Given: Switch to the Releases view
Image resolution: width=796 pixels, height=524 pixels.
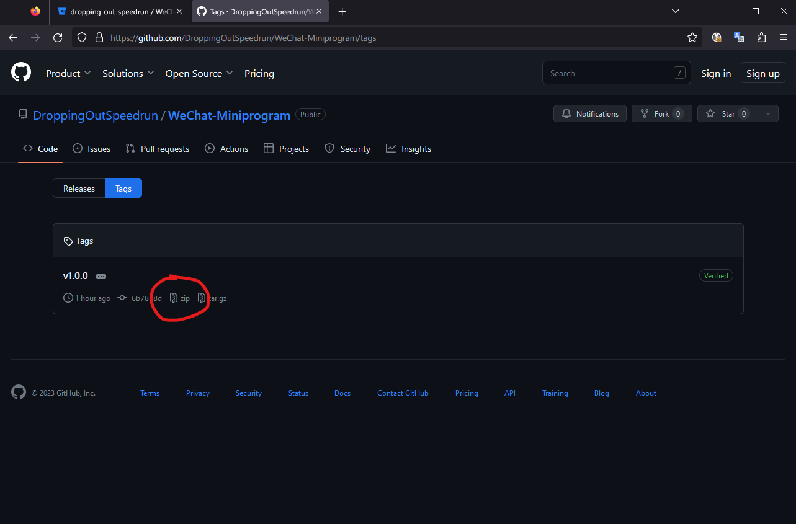Looking at the screenshot, I should coord(79,189).
